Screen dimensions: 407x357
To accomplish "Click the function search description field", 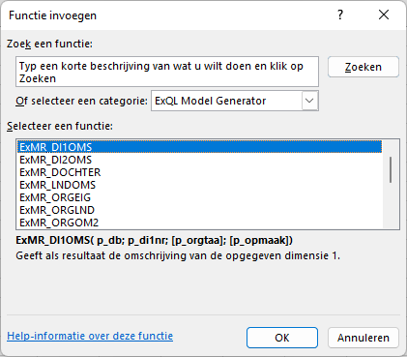I will click(x=167, y=72).
